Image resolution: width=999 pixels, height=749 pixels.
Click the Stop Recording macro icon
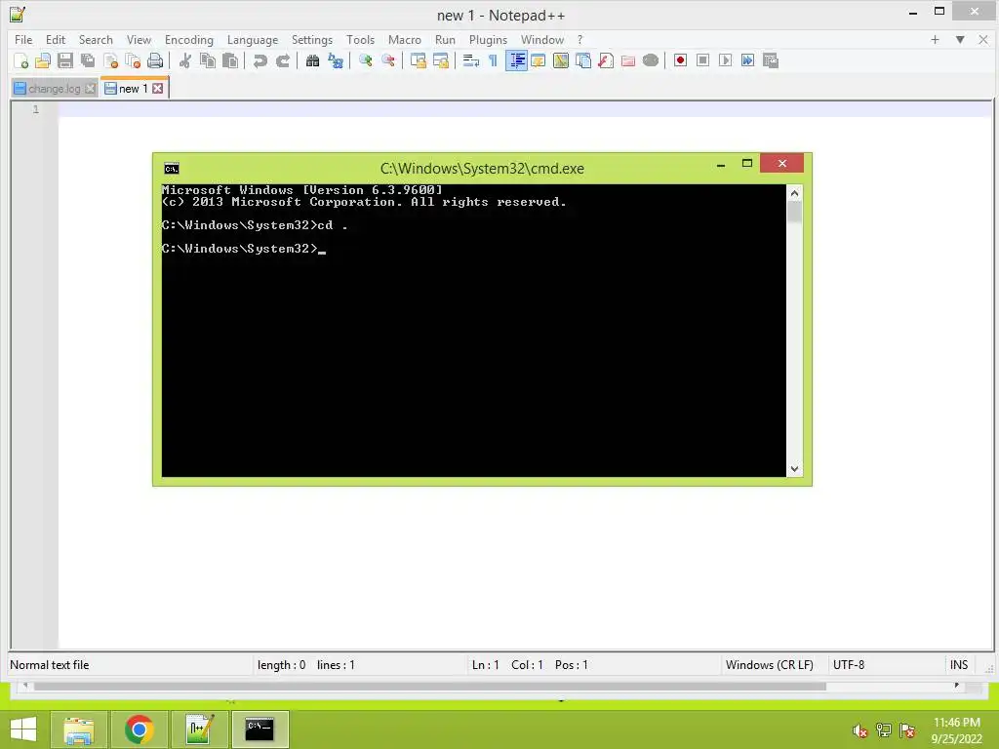702,60
